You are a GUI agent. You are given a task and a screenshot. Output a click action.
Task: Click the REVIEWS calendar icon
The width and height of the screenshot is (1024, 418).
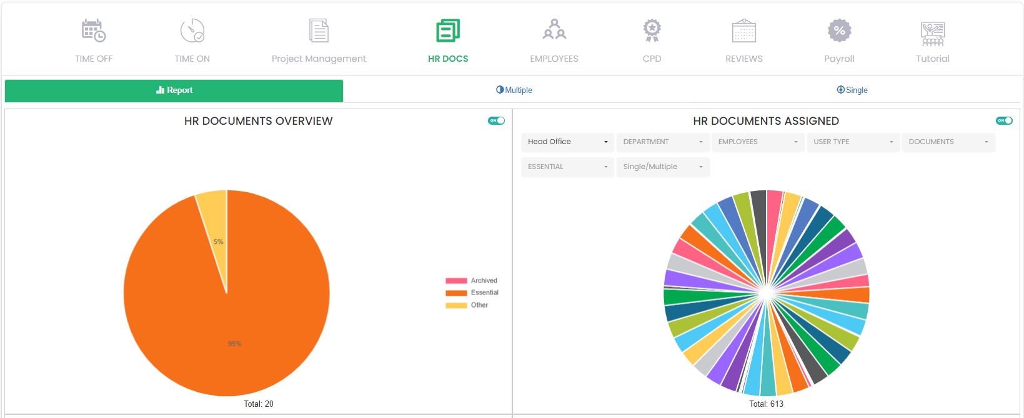[743, 31]
